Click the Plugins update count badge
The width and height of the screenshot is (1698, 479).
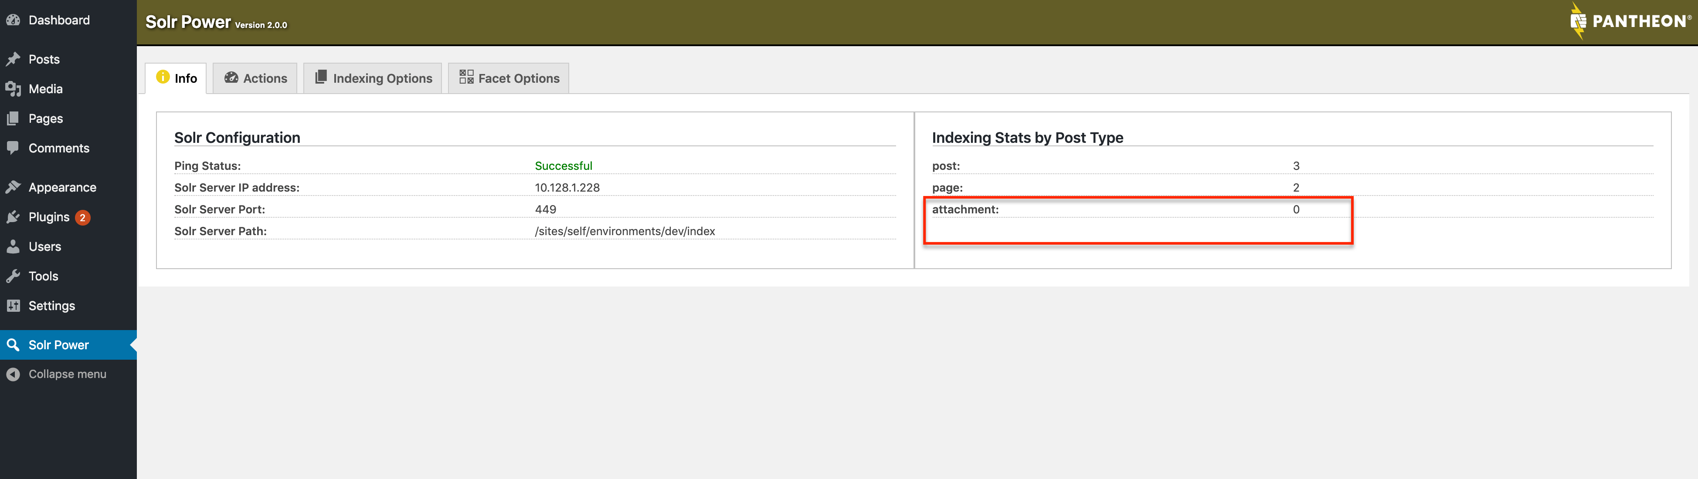[82, 217]
